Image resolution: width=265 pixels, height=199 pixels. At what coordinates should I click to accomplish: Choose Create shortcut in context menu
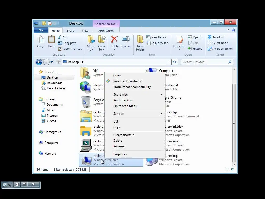[124, 135]
